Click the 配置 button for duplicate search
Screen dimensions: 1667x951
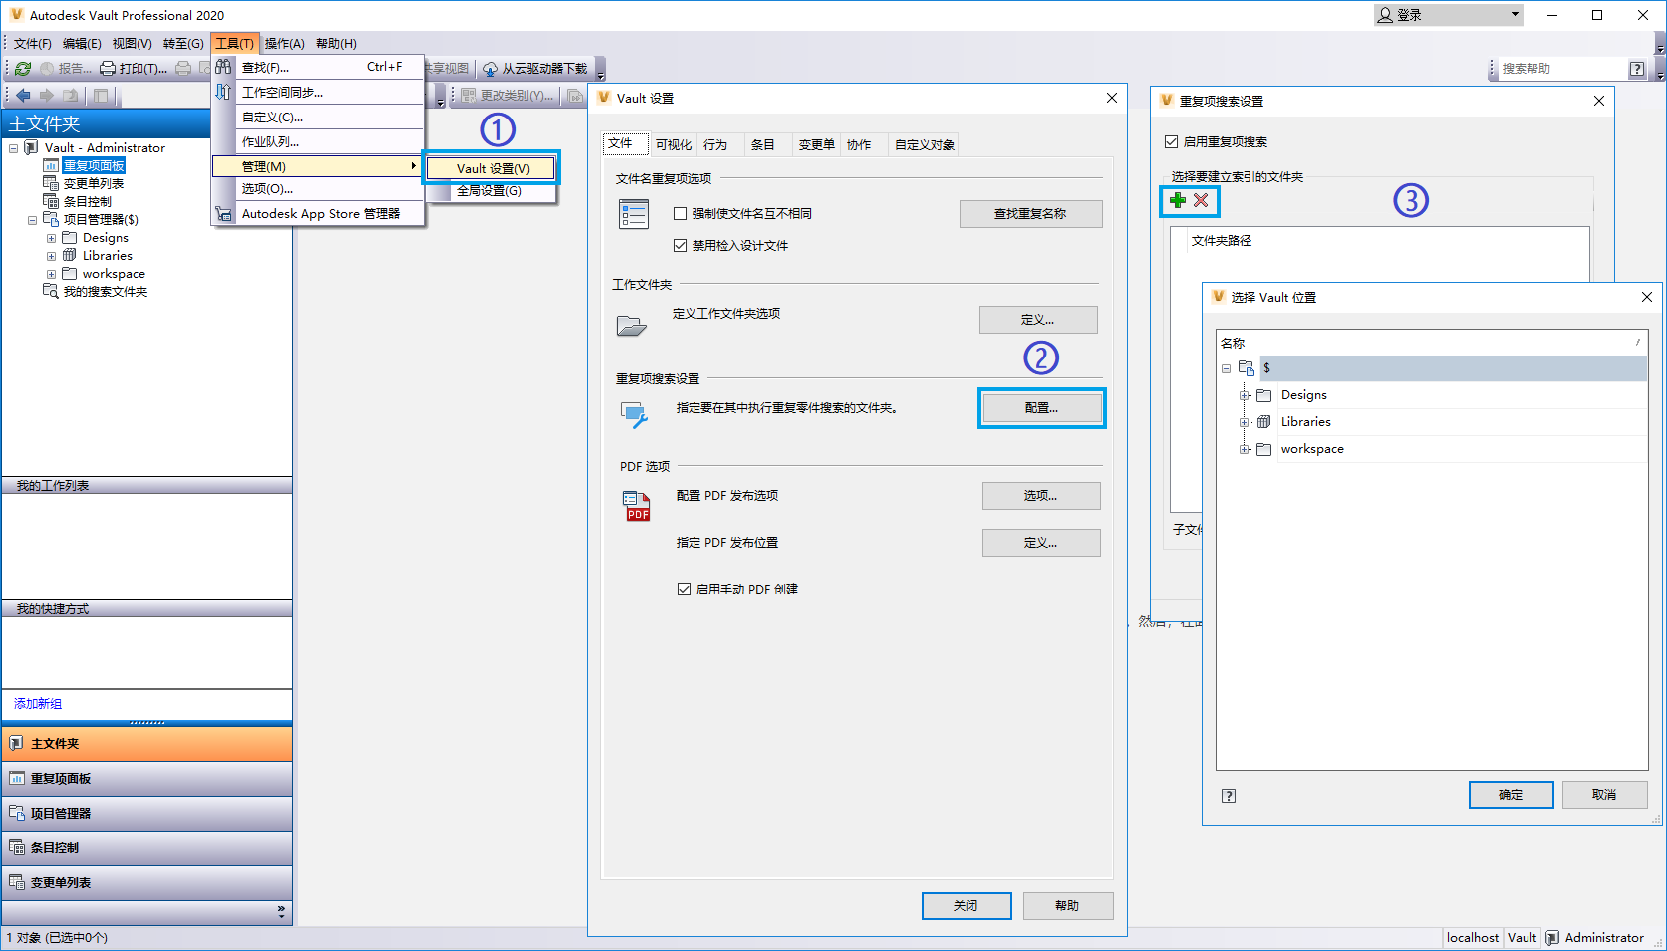(1042, 408)
